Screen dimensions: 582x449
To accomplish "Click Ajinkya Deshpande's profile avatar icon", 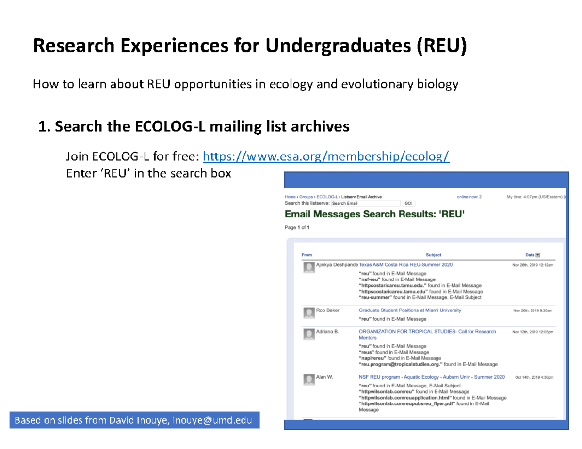I will pyautogui.click(x=309, y=267).
